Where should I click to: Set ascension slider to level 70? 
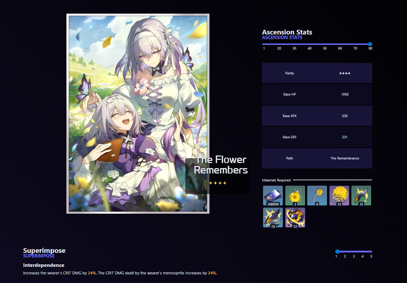click(355, 48)
